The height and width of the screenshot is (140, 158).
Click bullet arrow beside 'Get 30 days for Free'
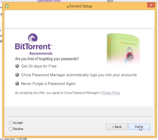[17, 66]
